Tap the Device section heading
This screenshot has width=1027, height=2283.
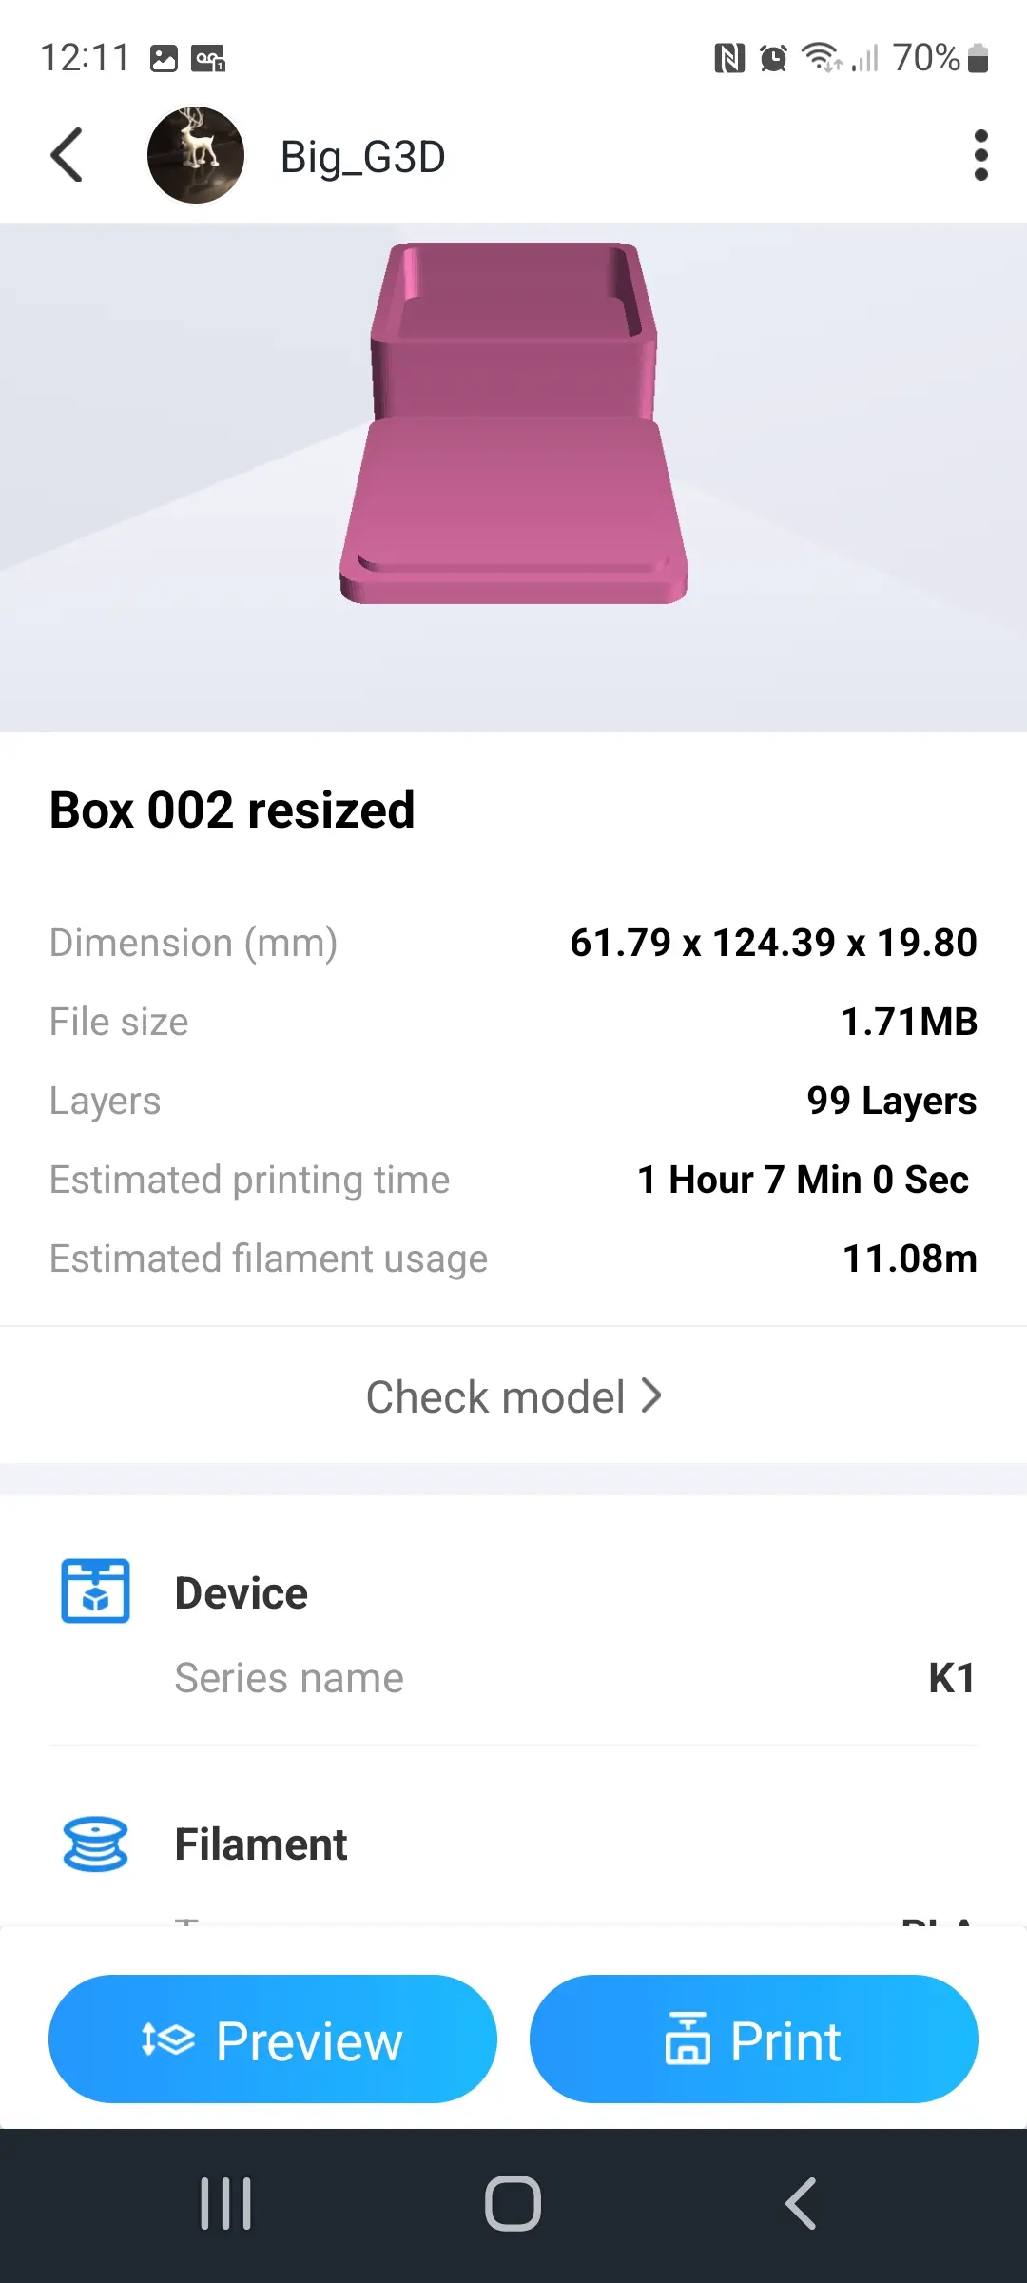click(x=242, y=1593)
